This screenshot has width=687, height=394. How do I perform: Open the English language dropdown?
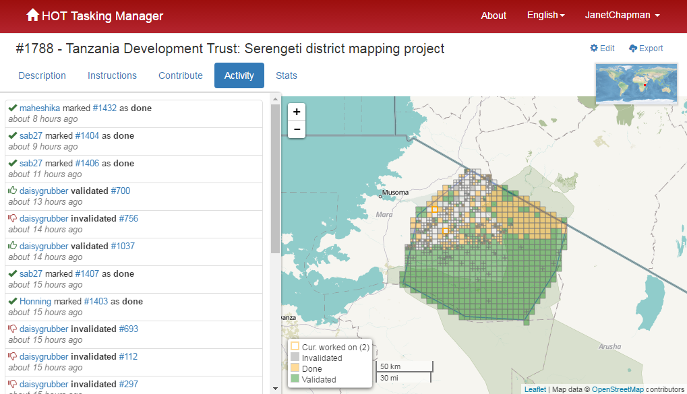pos(545,15)
